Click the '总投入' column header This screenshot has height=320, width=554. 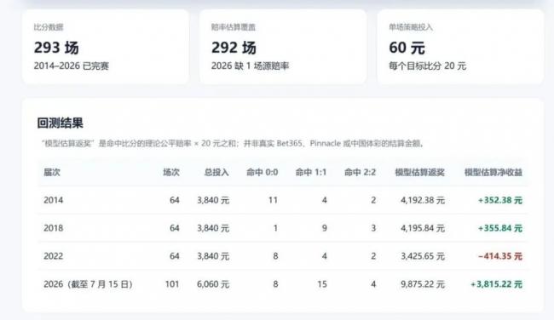click(x=216, y=172)
